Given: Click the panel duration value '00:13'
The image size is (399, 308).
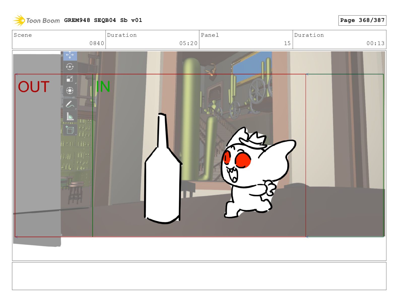Looking at the screenshot, I should [x=376, y=43].
